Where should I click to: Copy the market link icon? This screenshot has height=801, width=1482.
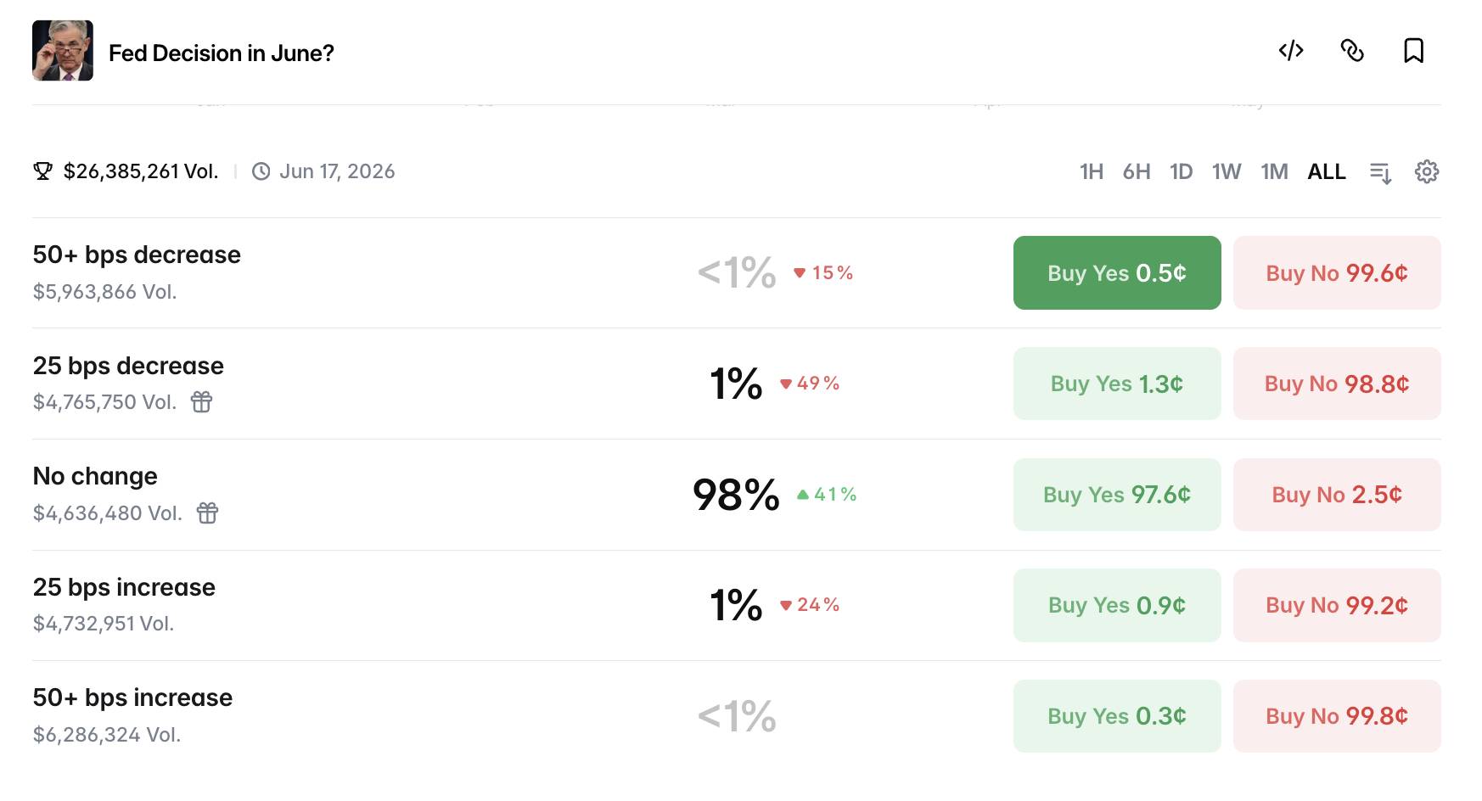tap(1352, 51)
